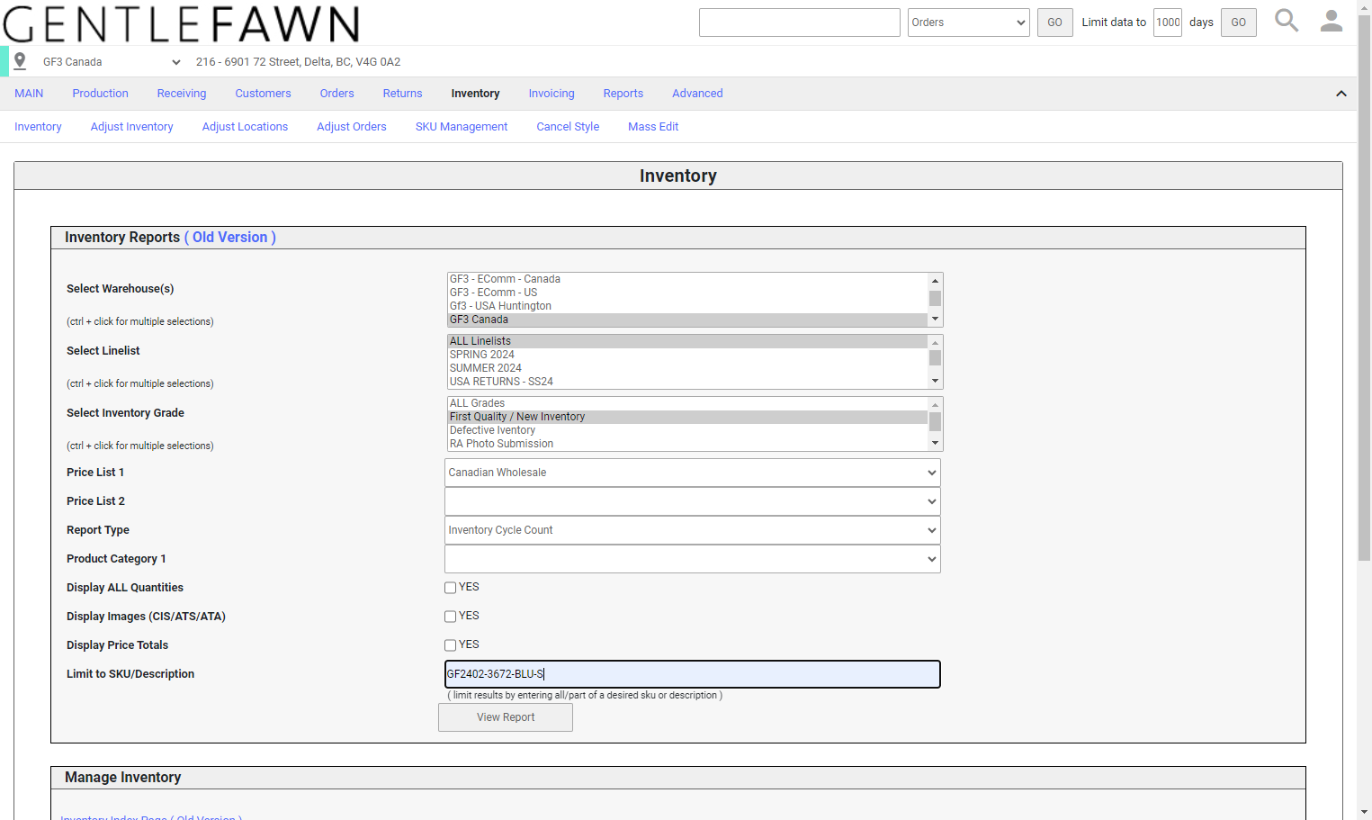This screenshot has height=820, width=1372.
Task: Click the top search text field
Action: (800, 23)
